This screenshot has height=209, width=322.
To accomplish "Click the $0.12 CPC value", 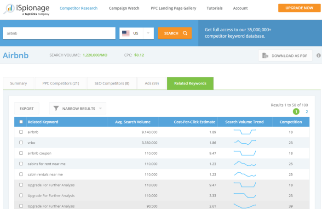I will click(139, 55).
